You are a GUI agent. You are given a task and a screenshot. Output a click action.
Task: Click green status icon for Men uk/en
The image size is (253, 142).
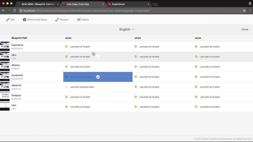pos(136,57)
